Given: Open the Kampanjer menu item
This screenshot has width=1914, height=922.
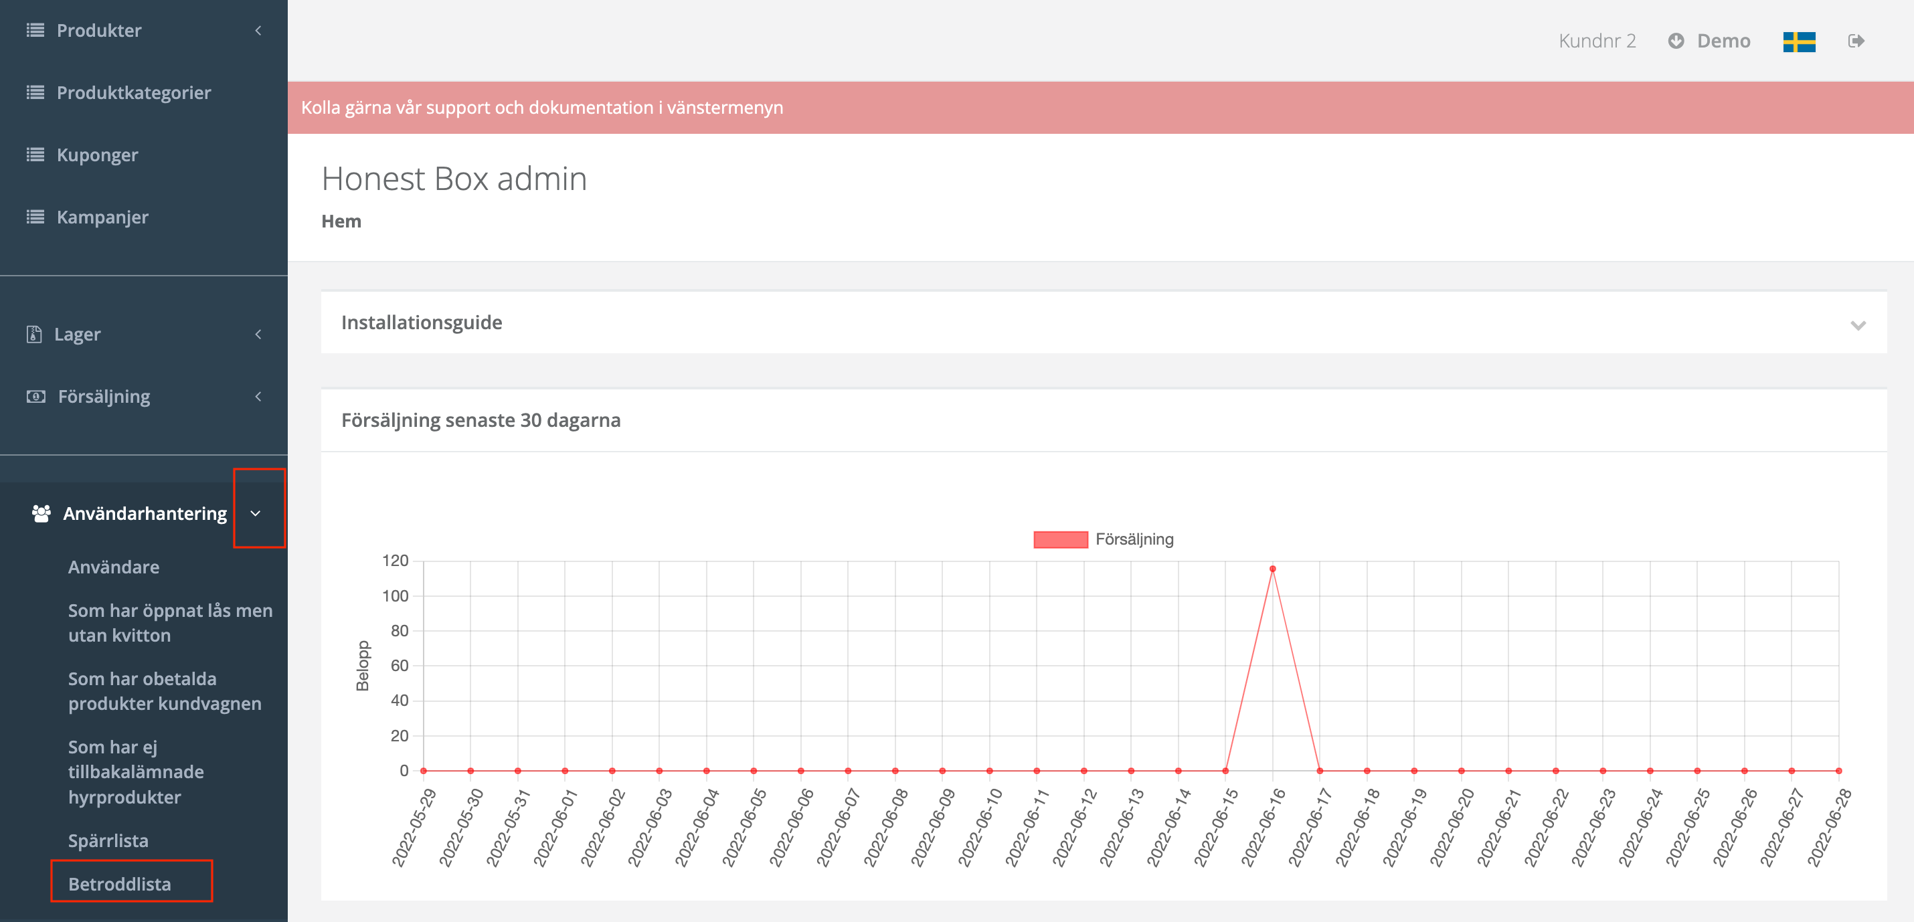Looking at the screenshot, I should 102,217.
